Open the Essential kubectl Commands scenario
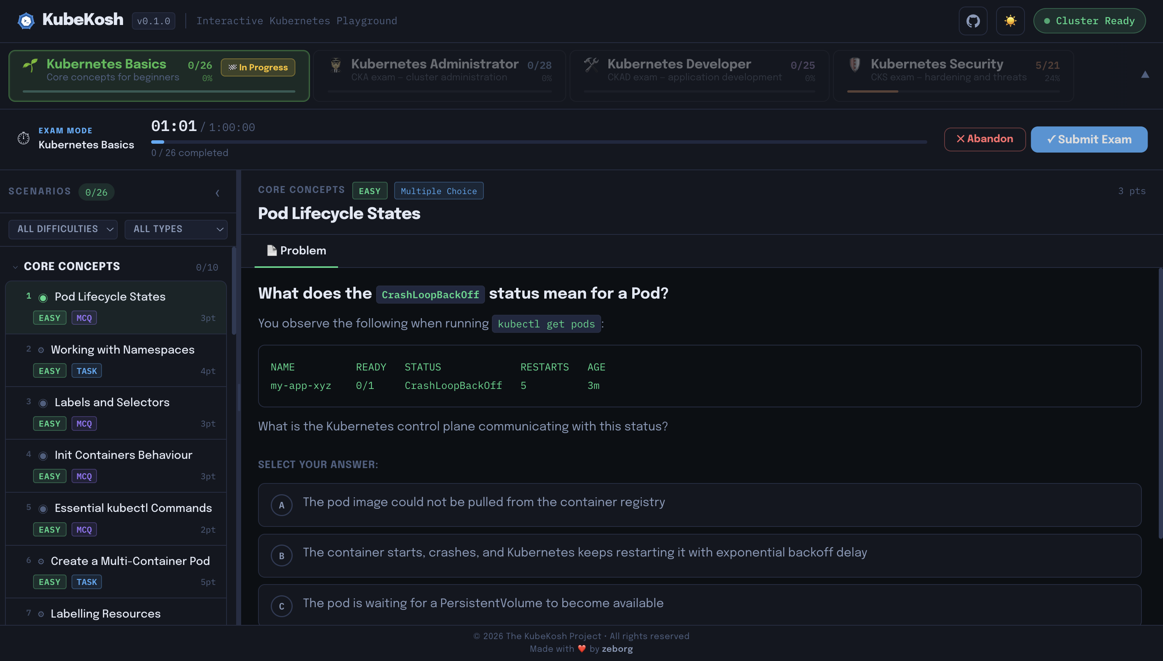The width and height of the screenshot is (1163, 661). [116, 519]
